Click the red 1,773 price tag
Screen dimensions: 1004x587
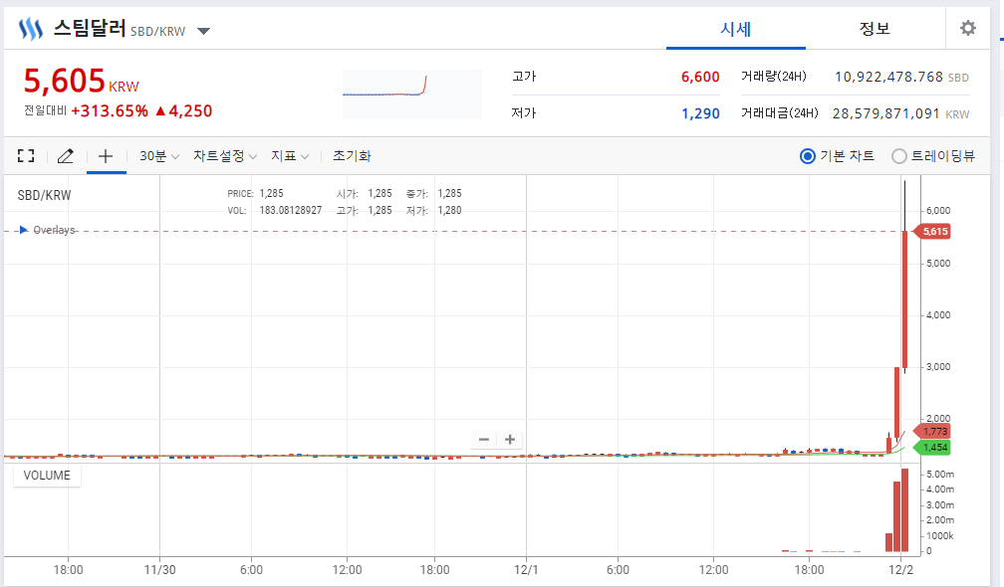(932, 431)
